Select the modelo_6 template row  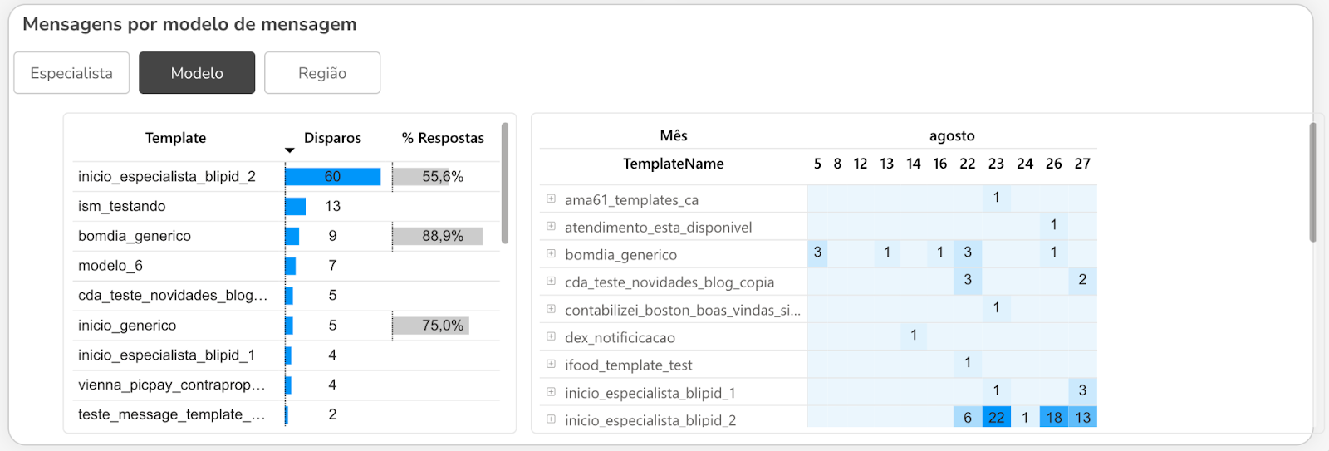pos(110,266)
